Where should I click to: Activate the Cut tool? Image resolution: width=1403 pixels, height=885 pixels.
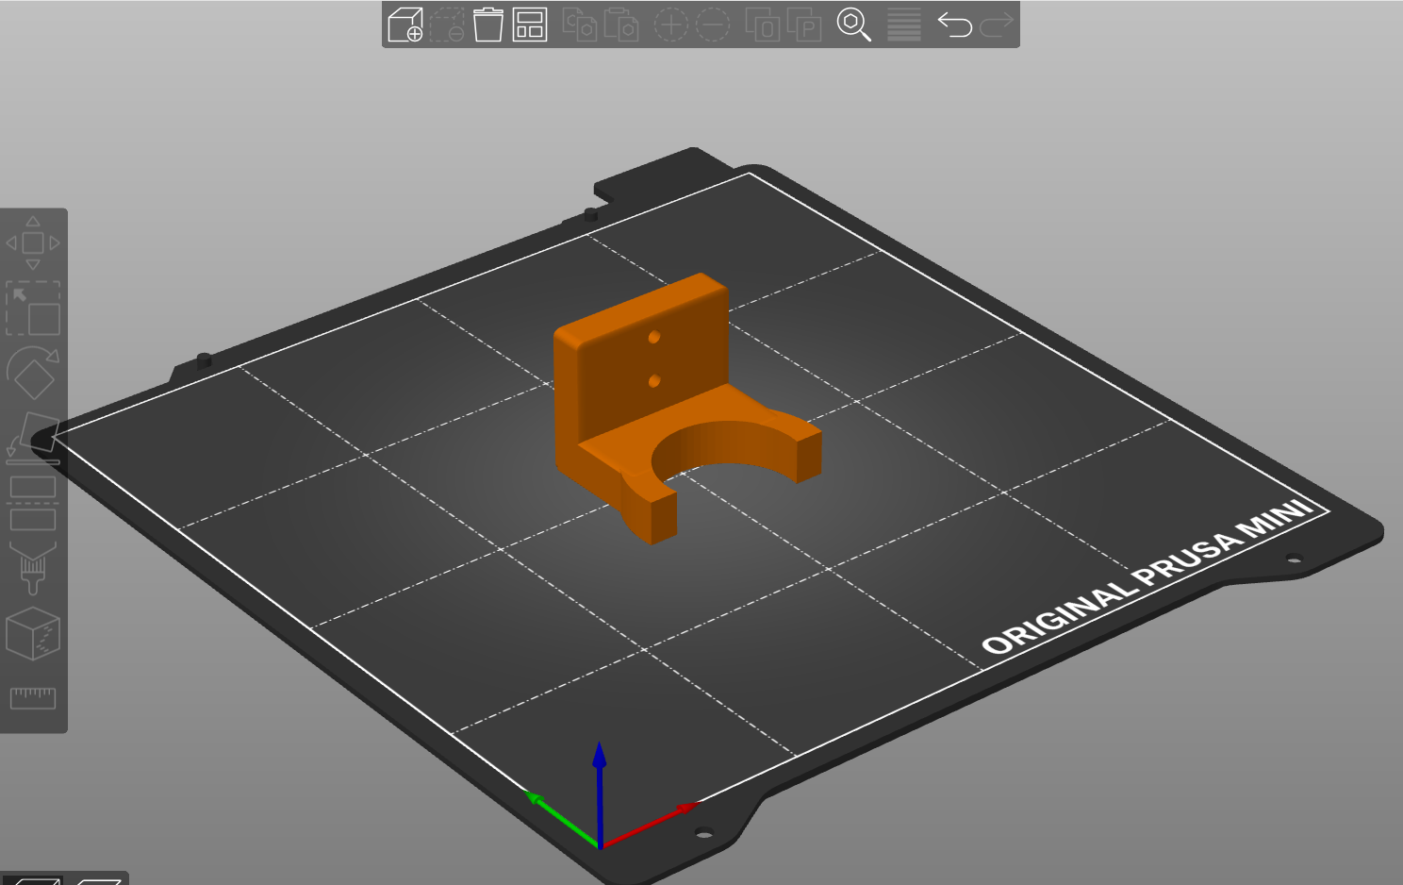[x=33, y=503]
